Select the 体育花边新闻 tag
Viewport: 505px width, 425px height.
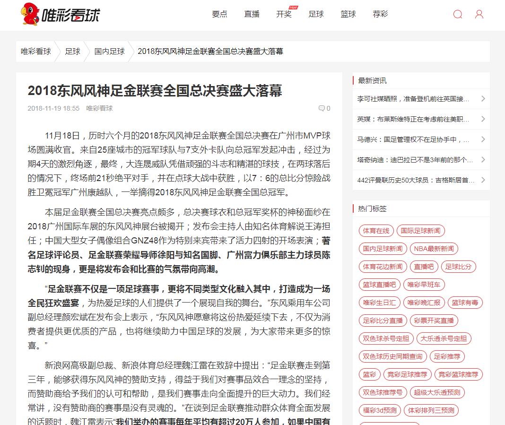pos(383,267)
